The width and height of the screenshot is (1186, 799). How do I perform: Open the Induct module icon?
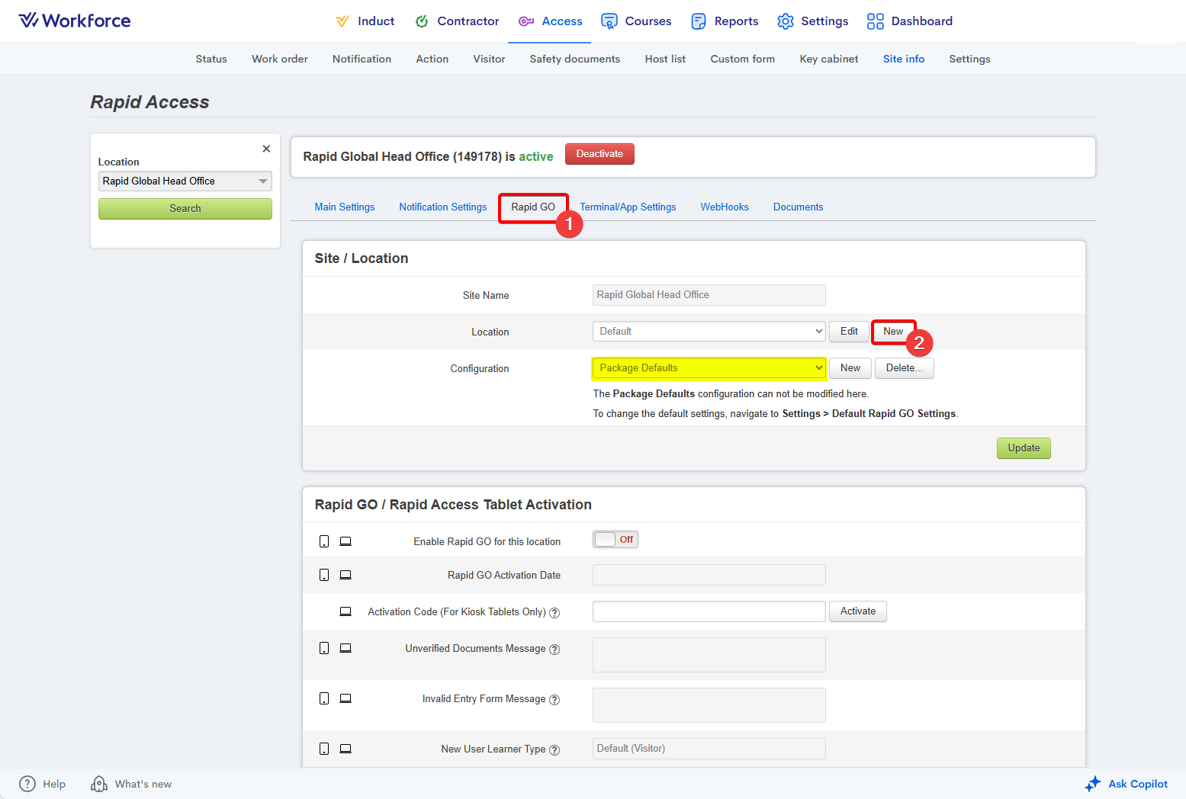[x=342, y=21]
